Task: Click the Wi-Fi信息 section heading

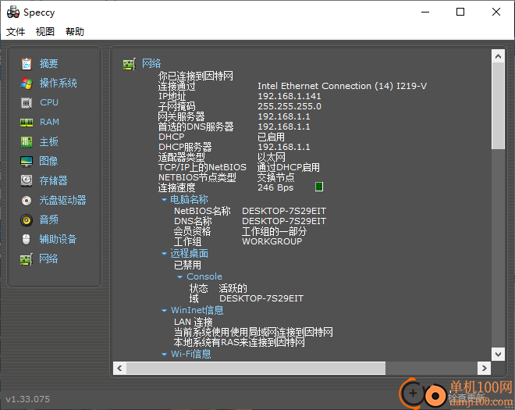Action: 191,354
